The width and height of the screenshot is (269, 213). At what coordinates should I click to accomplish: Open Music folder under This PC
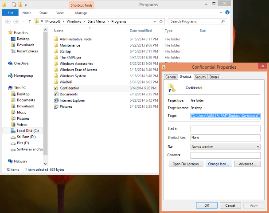21,112
